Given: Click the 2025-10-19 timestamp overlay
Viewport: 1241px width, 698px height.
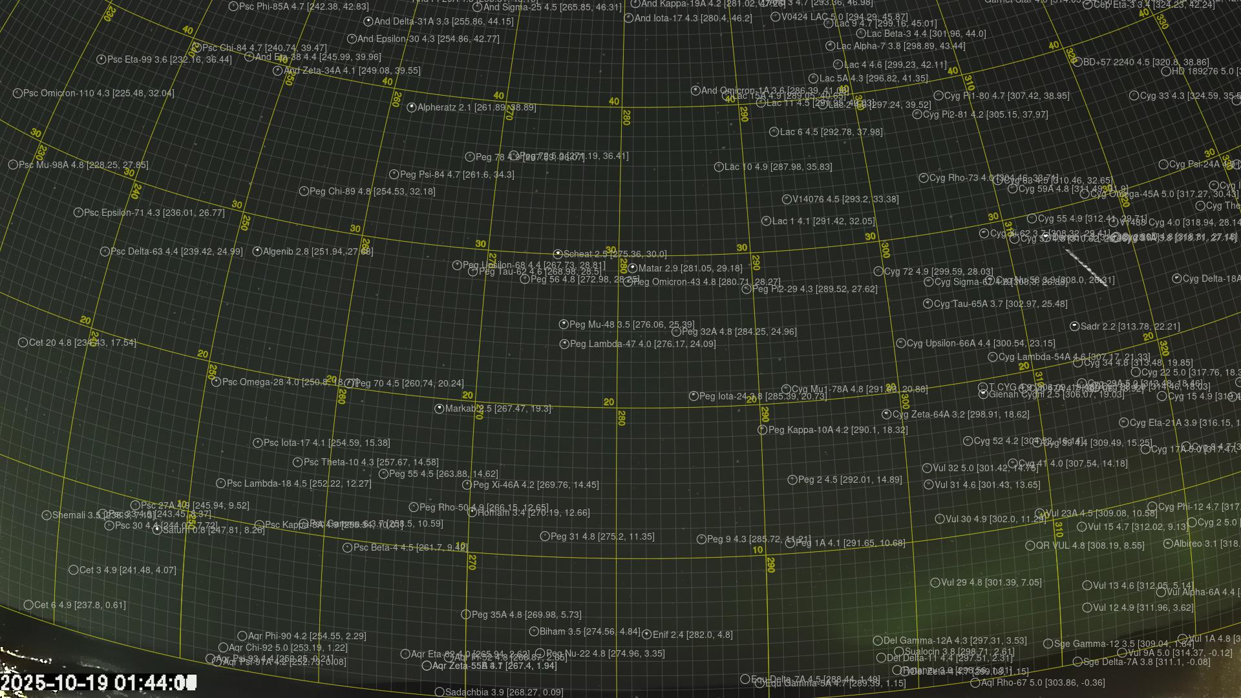Looking at the screenshot, I should click(98, 683).
